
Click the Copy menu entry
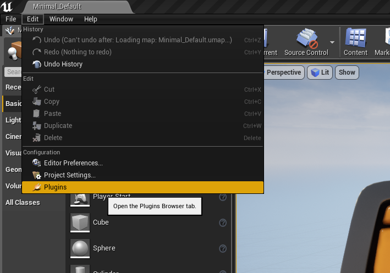[x=143, y=102]
